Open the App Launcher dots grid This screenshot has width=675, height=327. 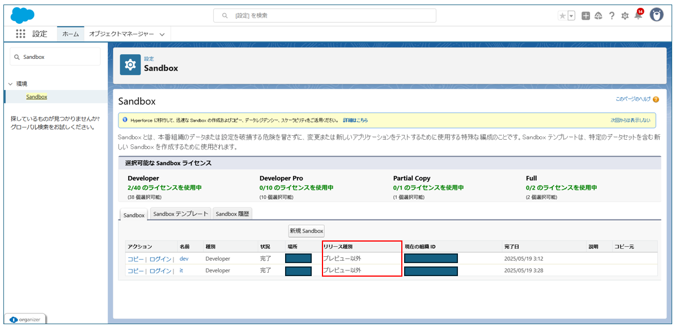pyautogui.click(x=20, y=34)
